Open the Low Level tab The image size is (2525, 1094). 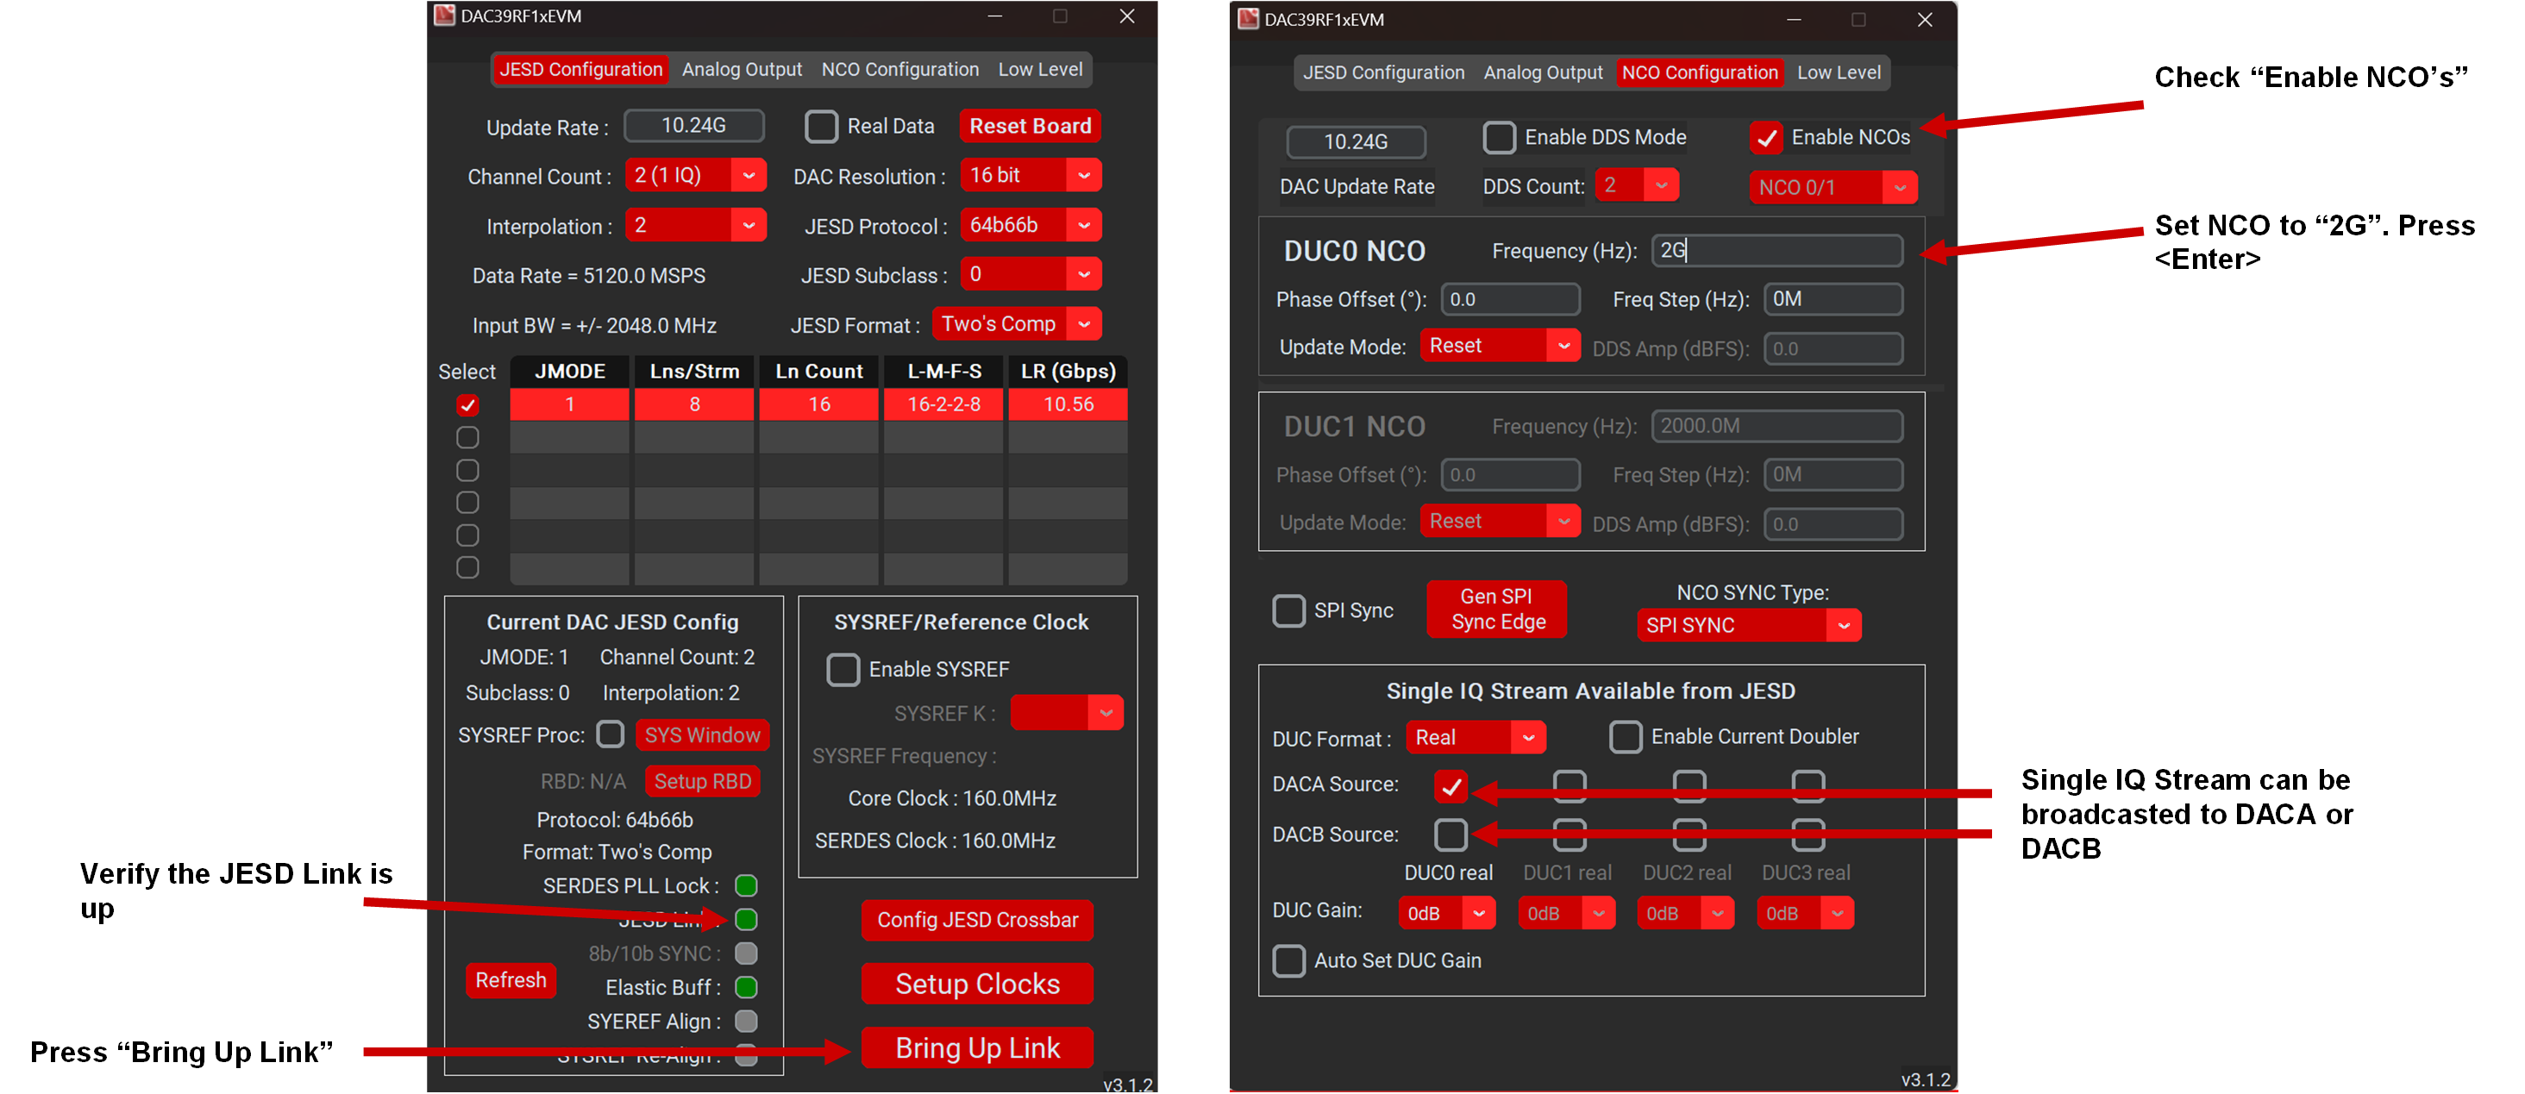[x=1040, y=69]
